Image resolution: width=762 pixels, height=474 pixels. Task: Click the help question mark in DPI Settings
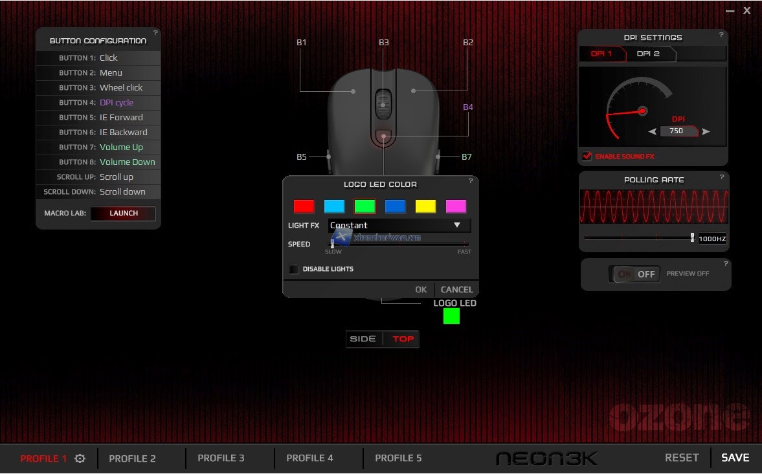721,35
